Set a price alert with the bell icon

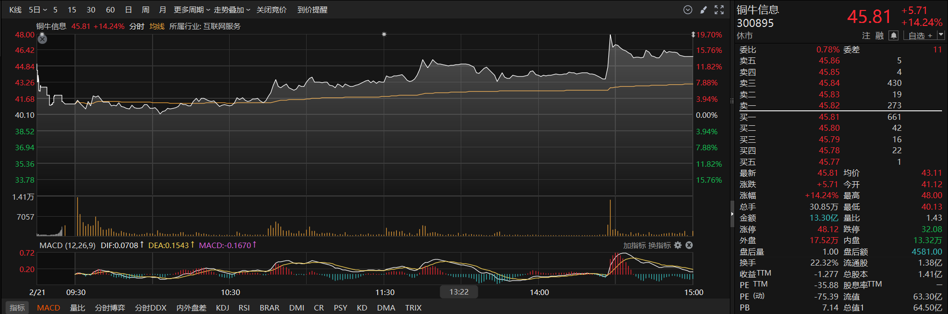tap(893, 35)
